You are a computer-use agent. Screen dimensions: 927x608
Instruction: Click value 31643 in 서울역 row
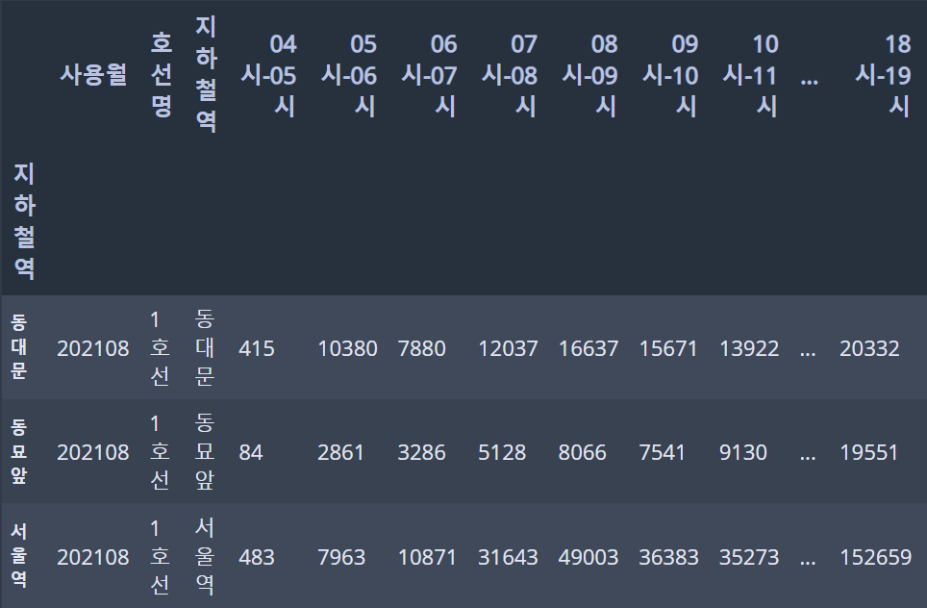click(x=508, y=557)
